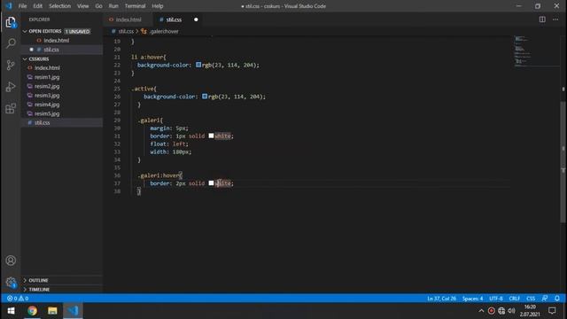Image resolution: width=567 pixels, height=319 pixels.
Task: Expand the Timeline section
Action: 62,290
